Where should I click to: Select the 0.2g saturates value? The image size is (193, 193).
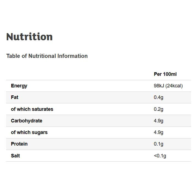coord(159,109)
